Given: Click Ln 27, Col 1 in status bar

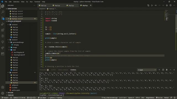Looking at the screenshot, I should click(x=123, y=98).
